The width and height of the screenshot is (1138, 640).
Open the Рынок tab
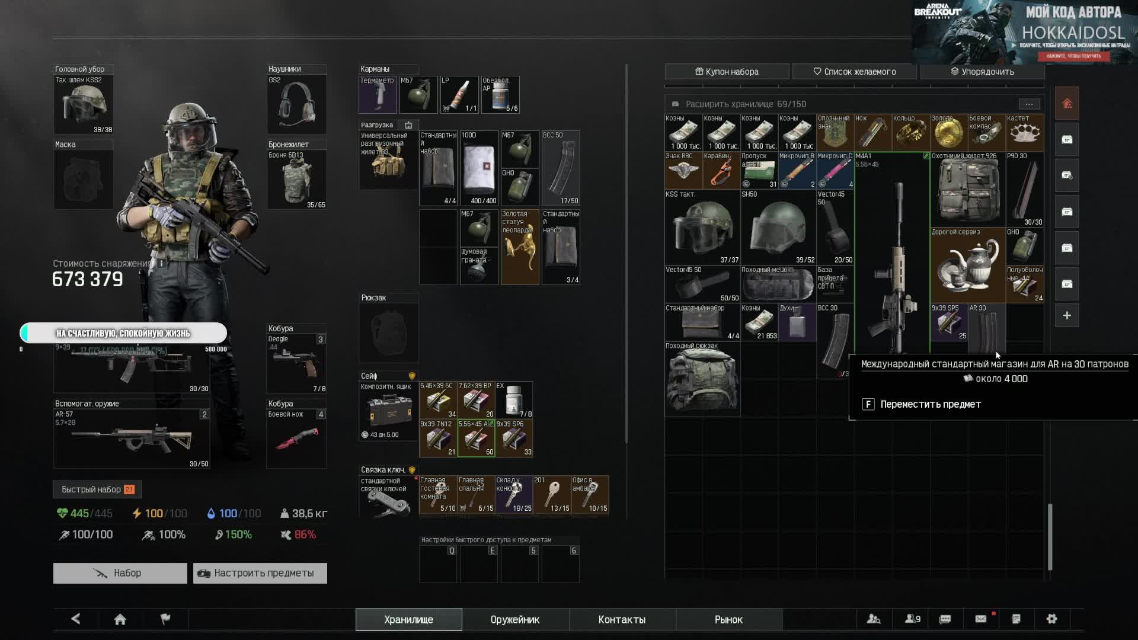click(728, 620)
